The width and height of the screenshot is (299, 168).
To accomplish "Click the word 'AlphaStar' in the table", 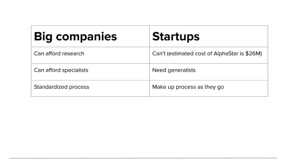I will 226,54.
